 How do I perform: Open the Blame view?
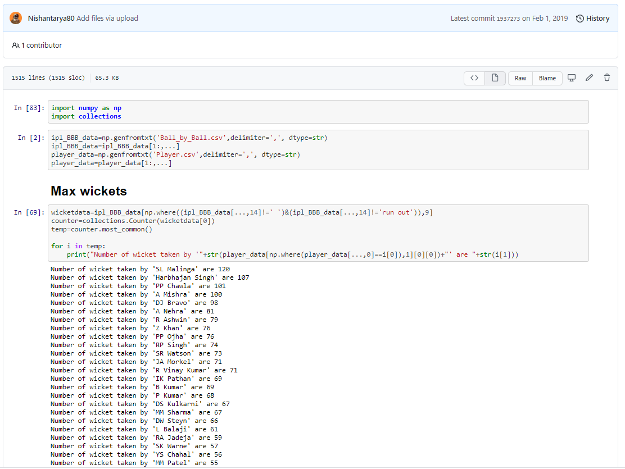click(547, 78)
